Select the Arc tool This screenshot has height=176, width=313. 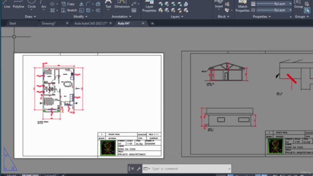pyautogui.click(x=44, y=4)
